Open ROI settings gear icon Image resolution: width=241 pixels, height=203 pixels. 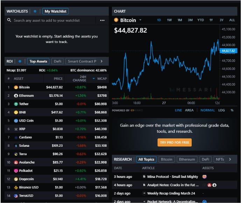click(x=20, y=61)
